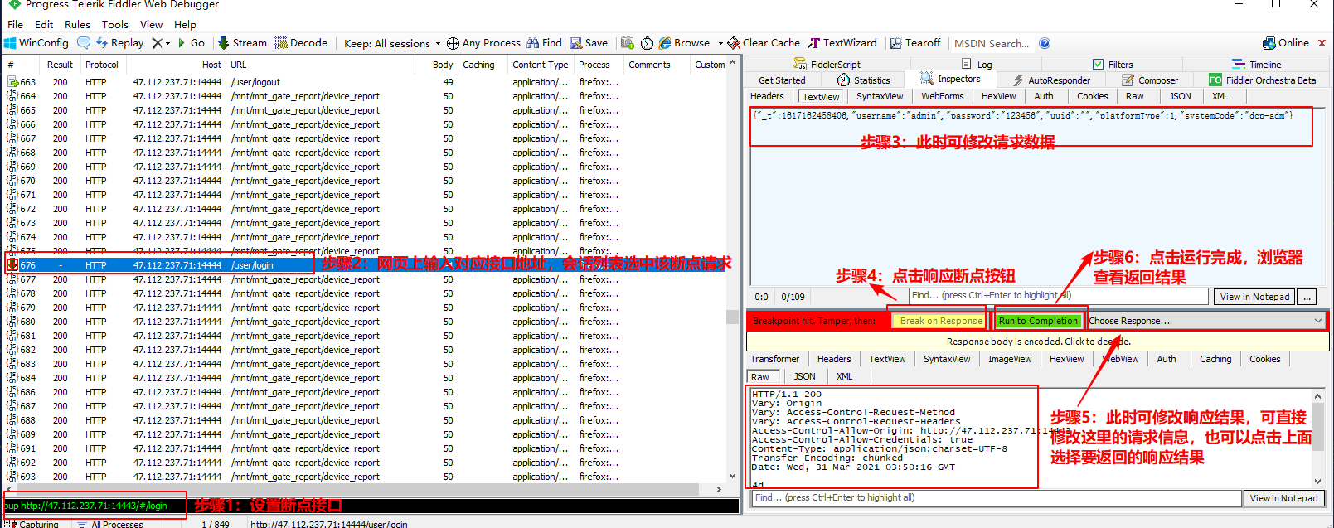Toggle Decode in the toolbar

point(301,43)
